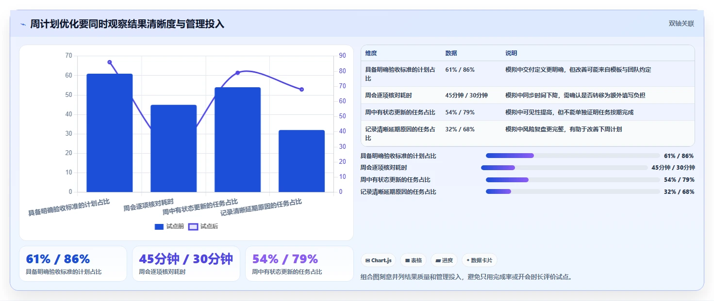Image resolution: width=714 pixels, height=301 pixels.
Task: Click the icon on the Chart.js chip
Action: click(368, 260)
